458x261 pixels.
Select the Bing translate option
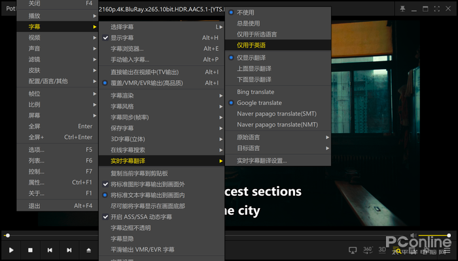pyautogui.click(x=255, y=92)
